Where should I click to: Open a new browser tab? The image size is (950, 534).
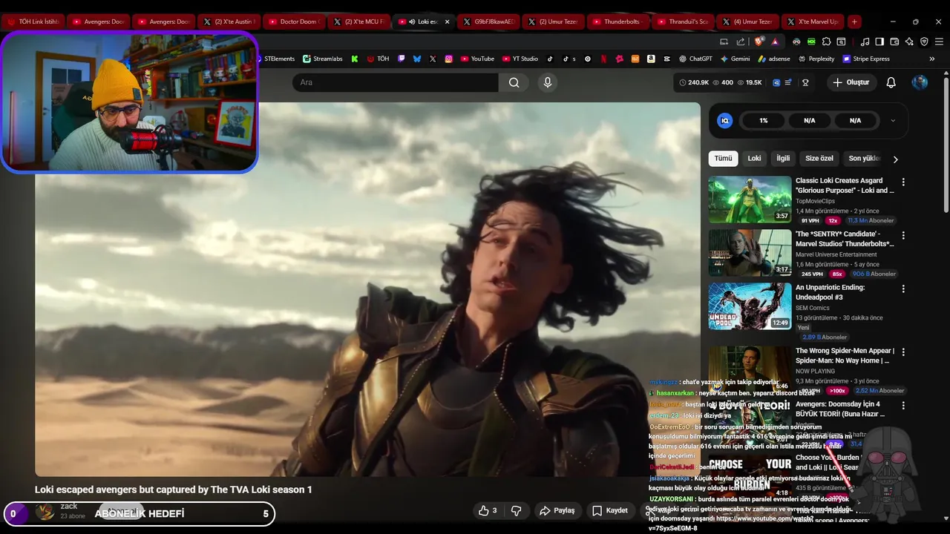pyautogui.click(x=854, y=22)
